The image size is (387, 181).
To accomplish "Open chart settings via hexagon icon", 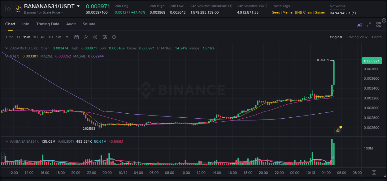I will pos(114,37).
